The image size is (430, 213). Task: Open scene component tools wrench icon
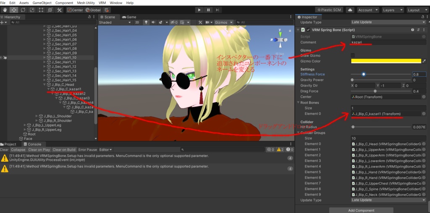200,23
